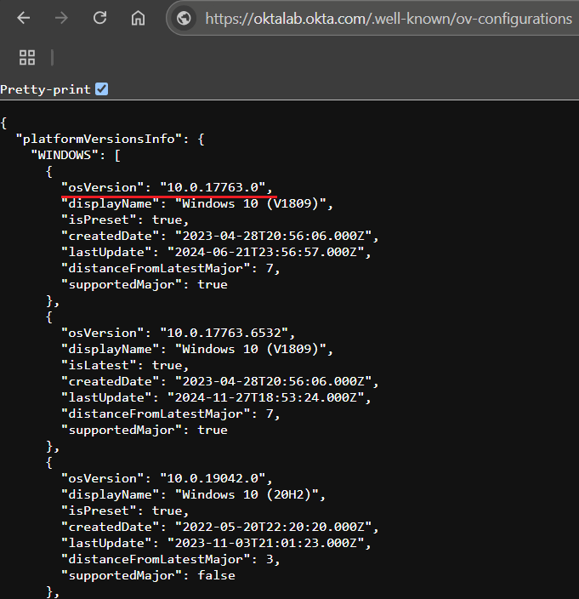Click "distanceFromLatestMajor": 3 line
Screen dimensions: 579x599
pos(171,559)
